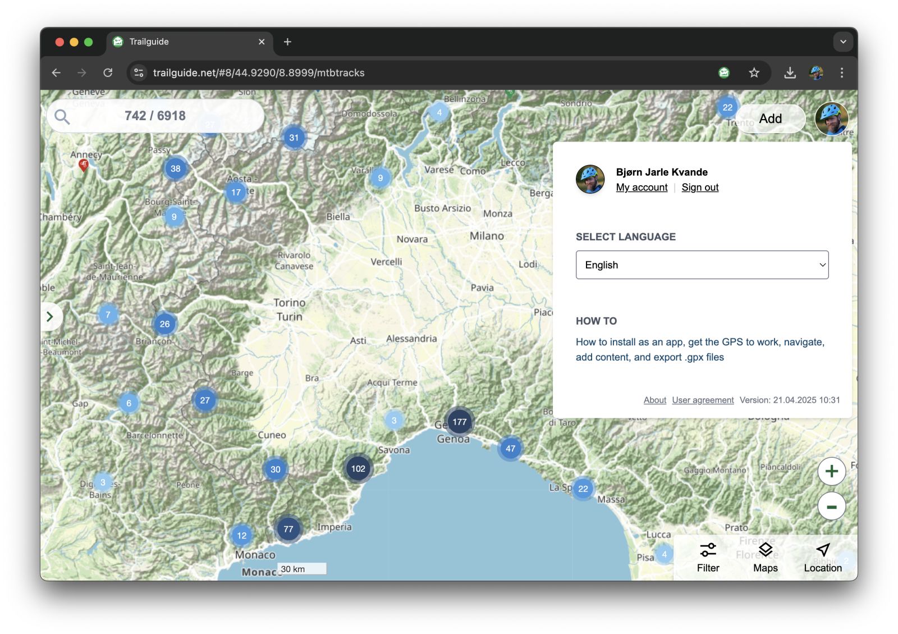This screenshot has height=634, width=898.
Task: Click the search magnifier icon
Action: 62,117
